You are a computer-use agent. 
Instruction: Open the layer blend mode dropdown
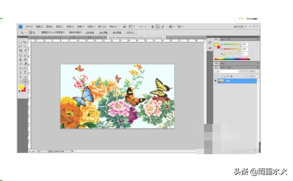(x=226, y=71)
